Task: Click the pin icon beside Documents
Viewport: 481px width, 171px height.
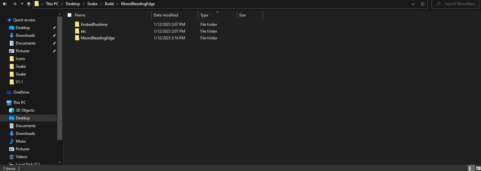Action: point(54,43)
